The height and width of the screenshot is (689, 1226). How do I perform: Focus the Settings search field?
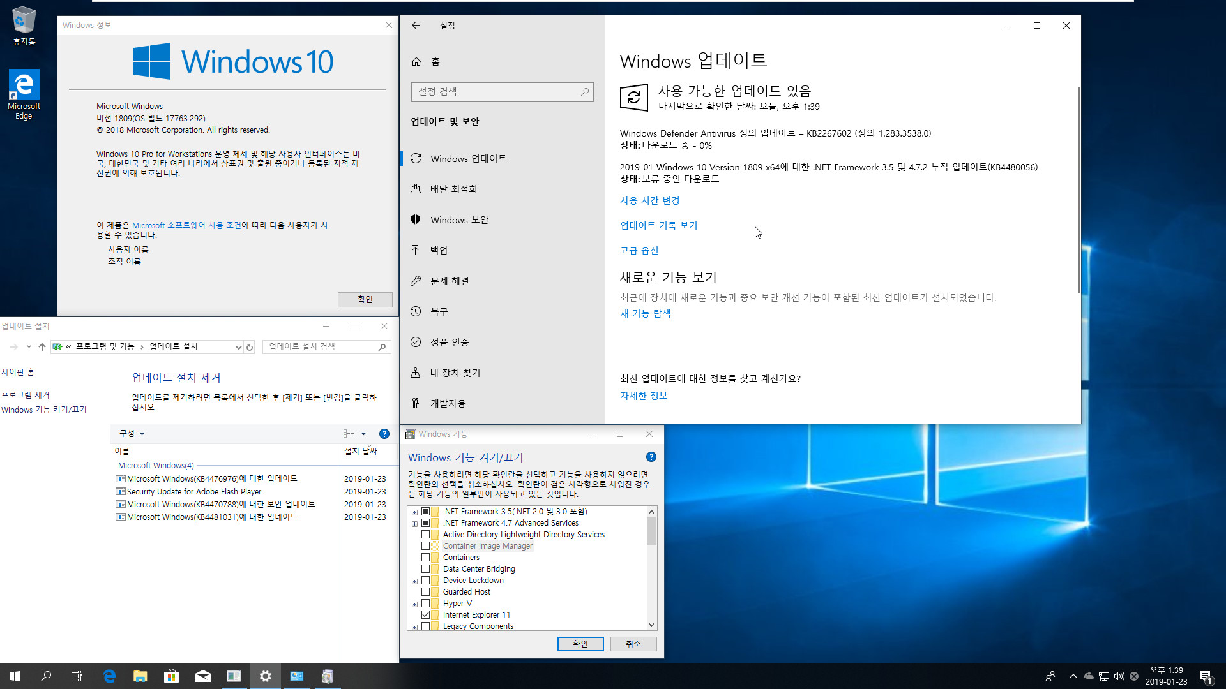tap(503, 92)
